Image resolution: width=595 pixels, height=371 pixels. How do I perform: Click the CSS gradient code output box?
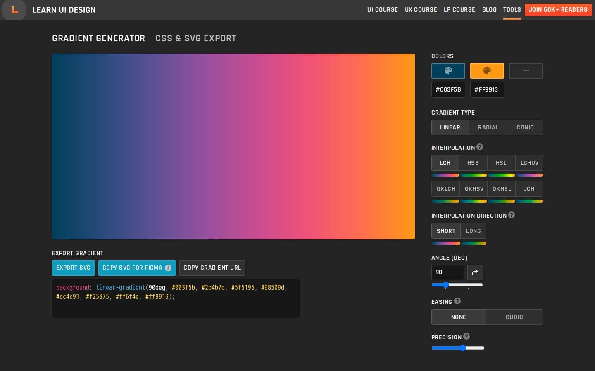point(176,298)
